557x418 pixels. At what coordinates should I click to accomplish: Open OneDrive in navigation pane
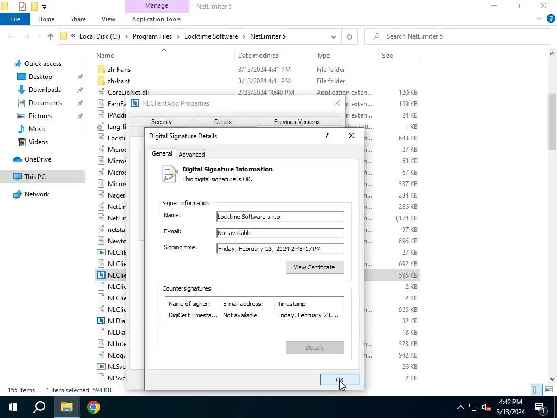(x=38, y=159)
